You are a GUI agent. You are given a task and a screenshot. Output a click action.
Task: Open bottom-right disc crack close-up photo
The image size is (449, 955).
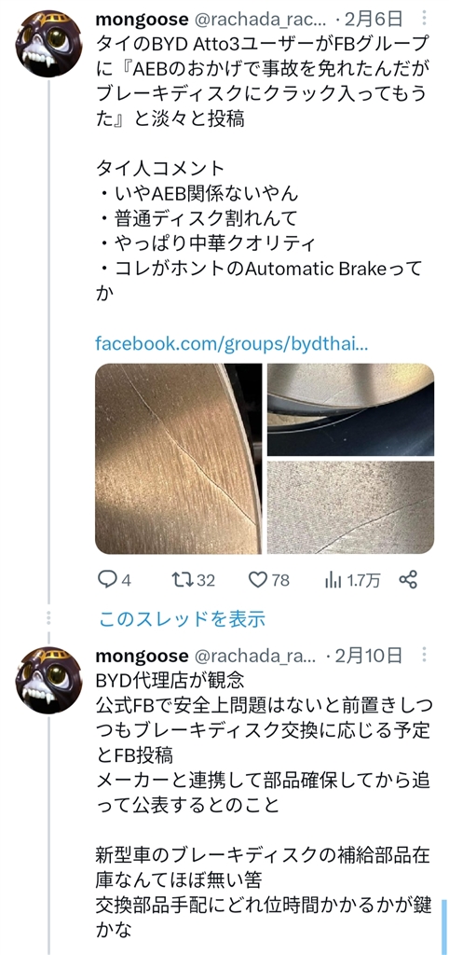[350, 507]
